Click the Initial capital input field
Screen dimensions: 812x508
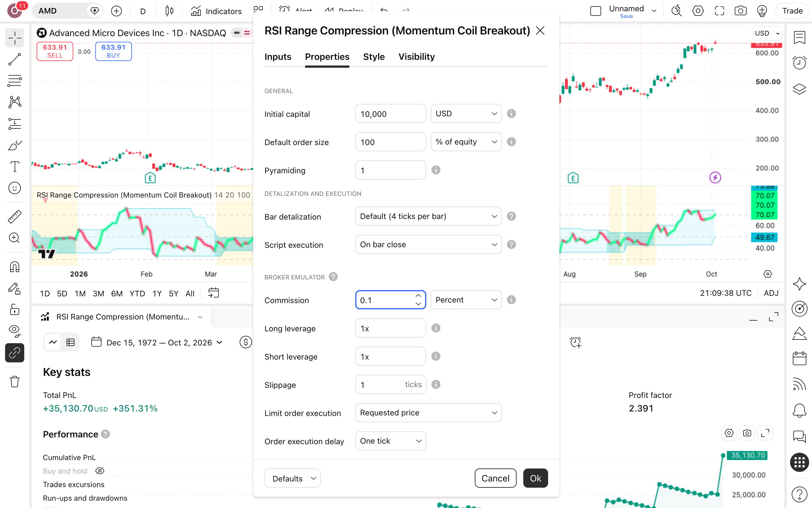click(390, 113)
